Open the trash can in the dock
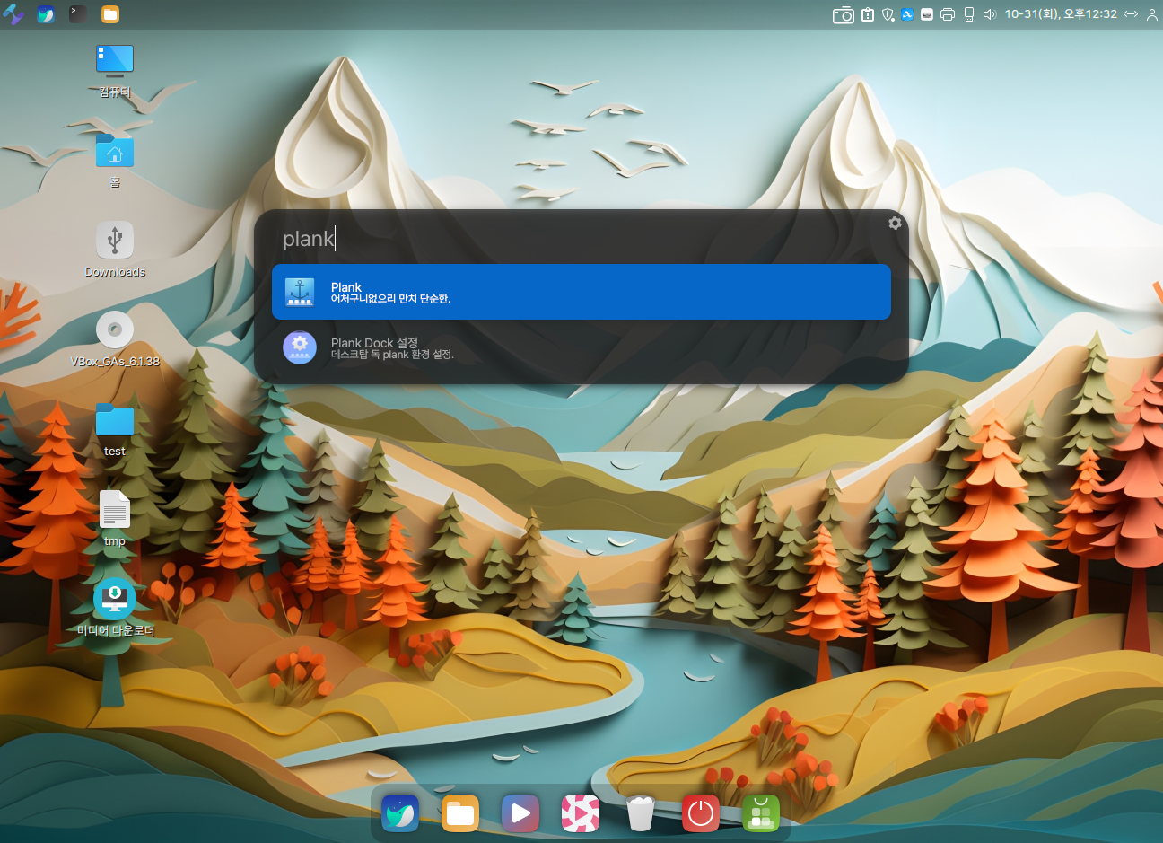The height and width of the screenshot is (843, 1163). (x=641, y=813)
